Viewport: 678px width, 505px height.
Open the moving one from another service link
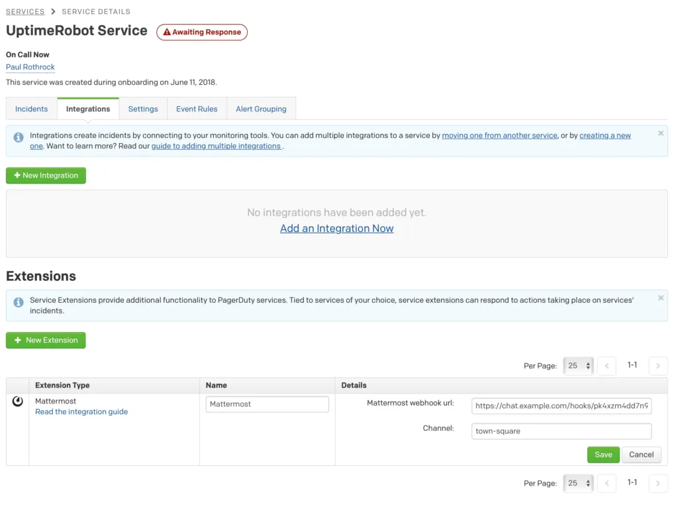click(x=499, y=135)
